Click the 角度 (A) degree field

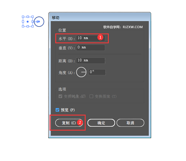pyautogui.click(x=97, y=72)
